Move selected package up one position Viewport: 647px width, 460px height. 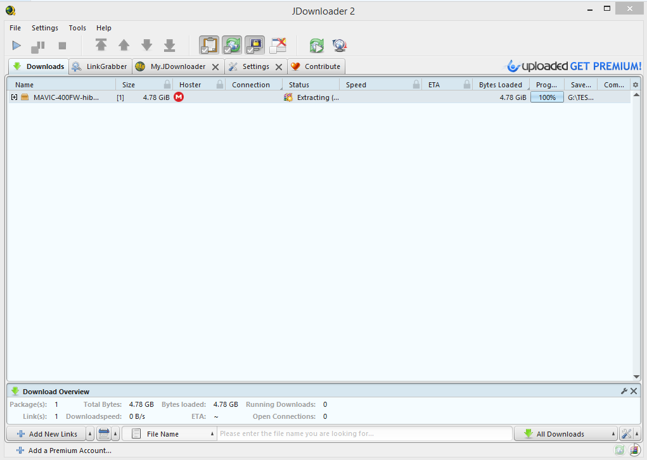click(x=124, y=45)
